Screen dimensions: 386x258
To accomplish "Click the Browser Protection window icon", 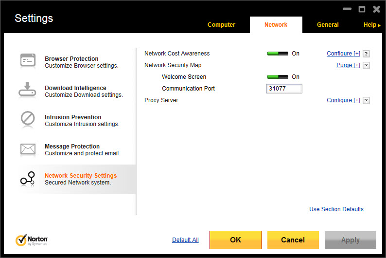I will click(x=28, y=60).
